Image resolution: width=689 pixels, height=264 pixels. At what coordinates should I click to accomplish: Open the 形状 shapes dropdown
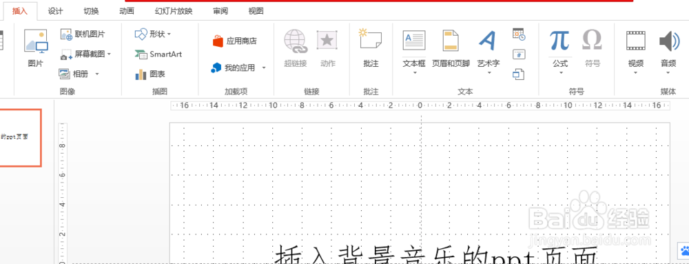(x=153, y=34)
